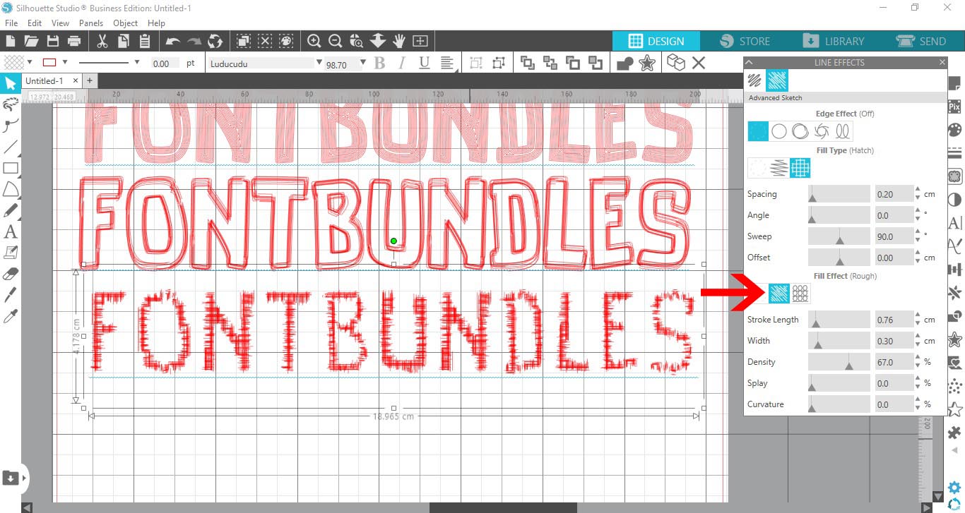965x513 pixels.
Task: Open the Panels menu
Action: [x=91, y=23]
